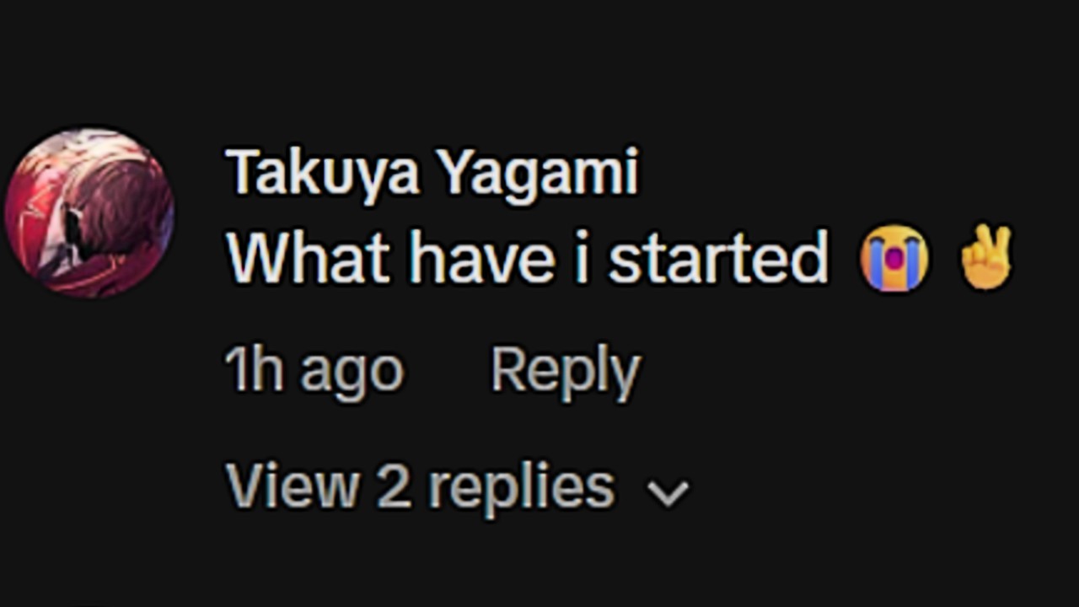The image size is (1079, 607).
Task: Open the View 2 replies link
Action: point(421,486)
